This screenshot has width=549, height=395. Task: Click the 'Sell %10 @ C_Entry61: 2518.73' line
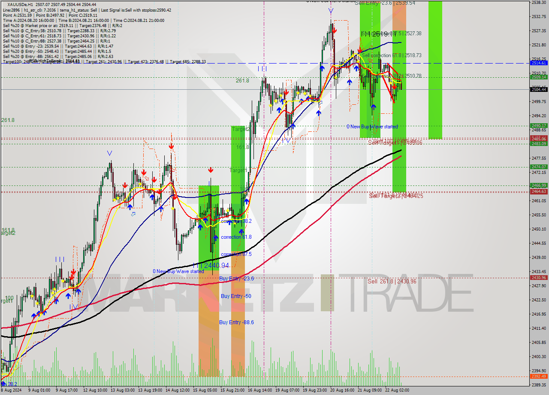tap(59, 36)
